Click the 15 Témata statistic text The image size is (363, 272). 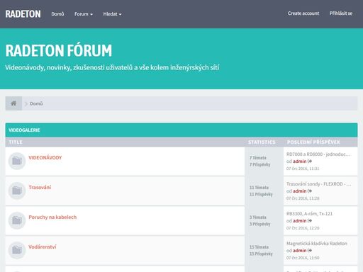point(259,247)
